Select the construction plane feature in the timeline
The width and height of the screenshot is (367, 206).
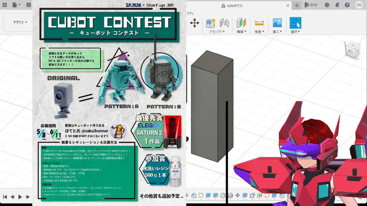(x=260, y=195)
